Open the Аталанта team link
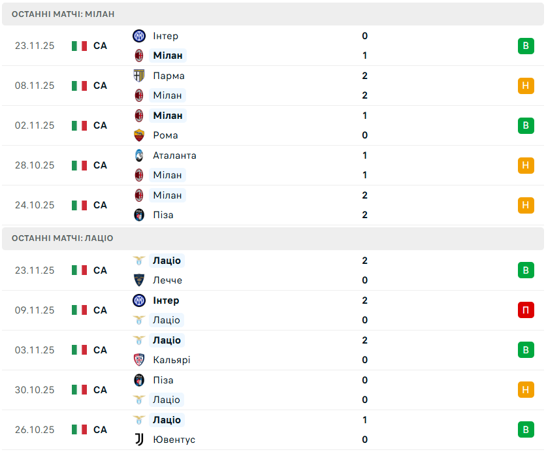 pyautogui.click(x=174, y=155)
